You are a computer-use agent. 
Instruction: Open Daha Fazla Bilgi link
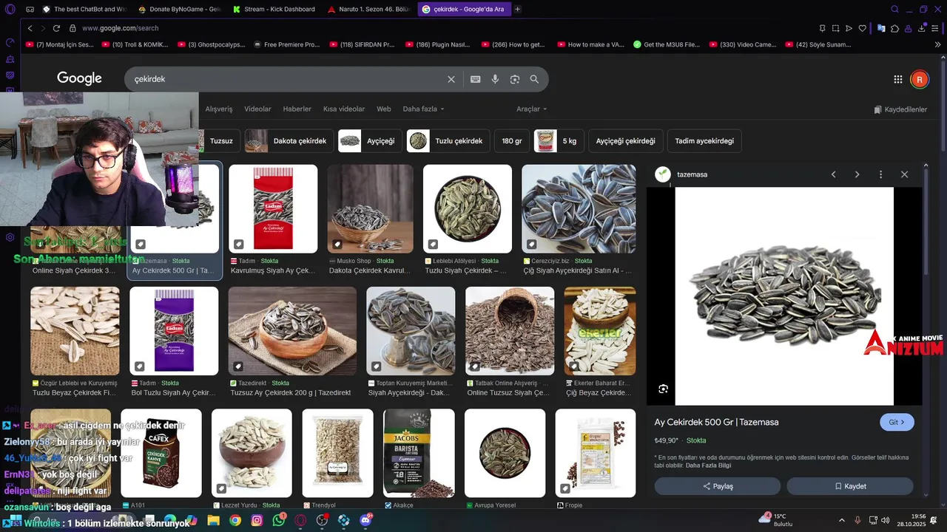(708, 465)
